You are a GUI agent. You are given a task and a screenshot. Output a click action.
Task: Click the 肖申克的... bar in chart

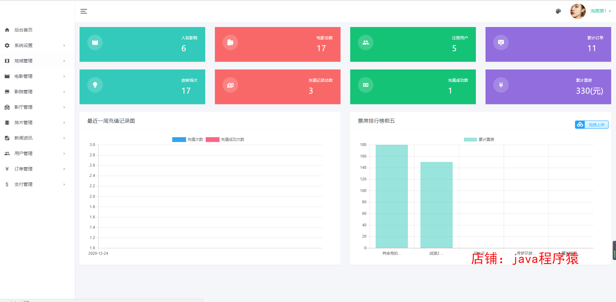coord(392,196)
